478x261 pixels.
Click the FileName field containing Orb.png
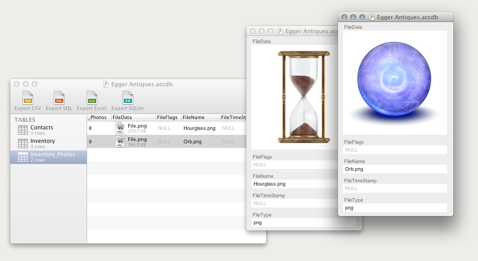[x=395, y=169]
